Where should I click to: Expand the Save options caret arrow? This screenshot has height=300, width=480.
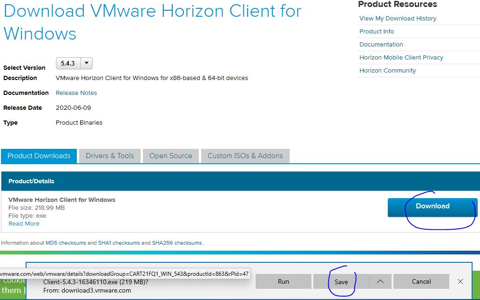380,281
